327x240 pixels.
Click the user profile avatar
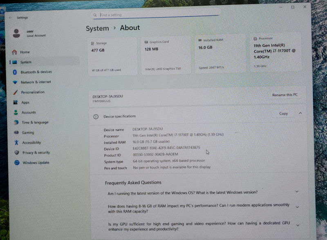point(16,33)
